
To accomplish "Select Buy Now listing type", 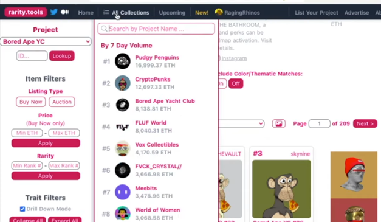I will pos(30,102).
